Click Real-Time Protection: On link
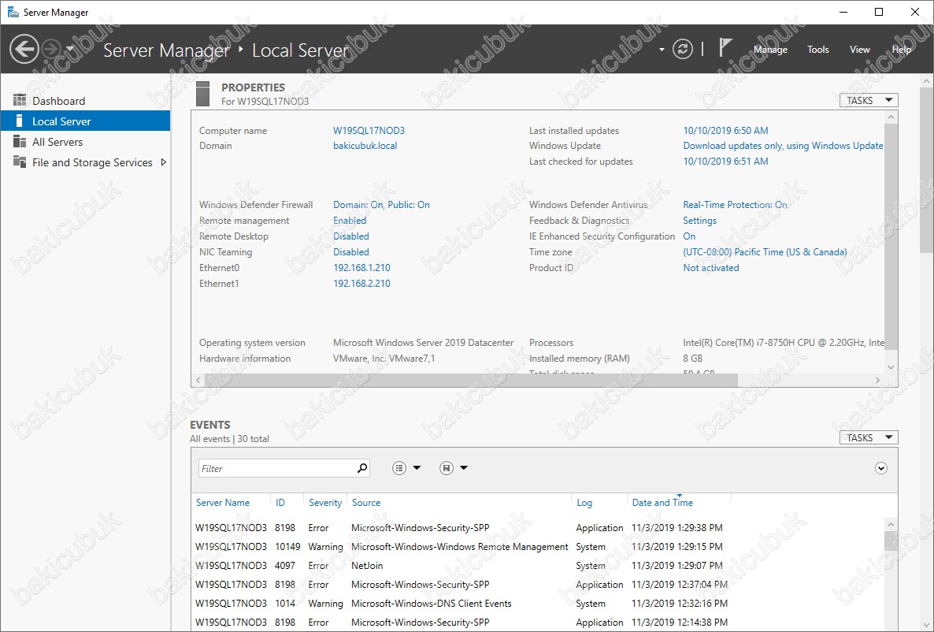 735,205
